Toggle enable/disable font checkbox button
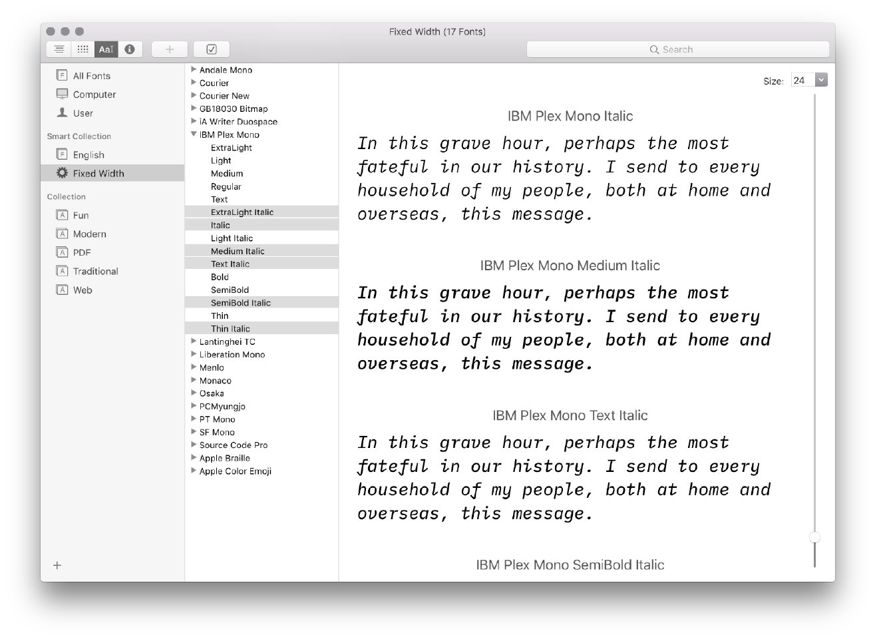This screenshot has width=875, height=639. tap(212, 49)
